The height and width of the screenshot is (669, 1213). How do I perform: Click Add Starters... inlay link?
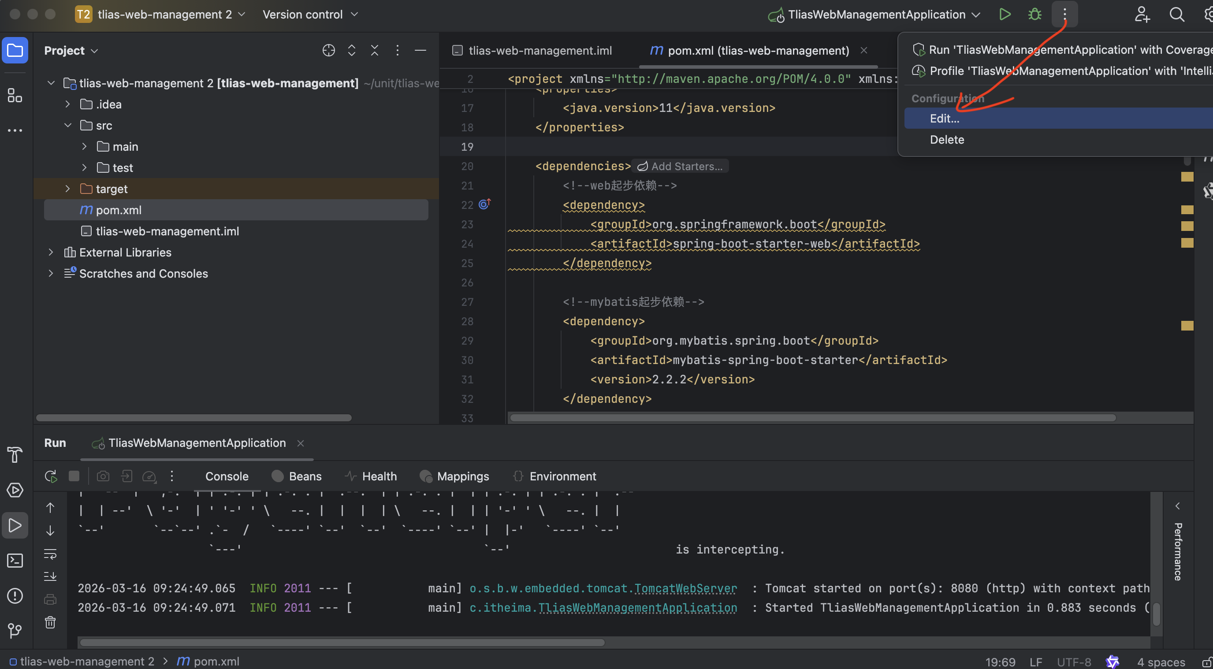(x=680, y=166)
